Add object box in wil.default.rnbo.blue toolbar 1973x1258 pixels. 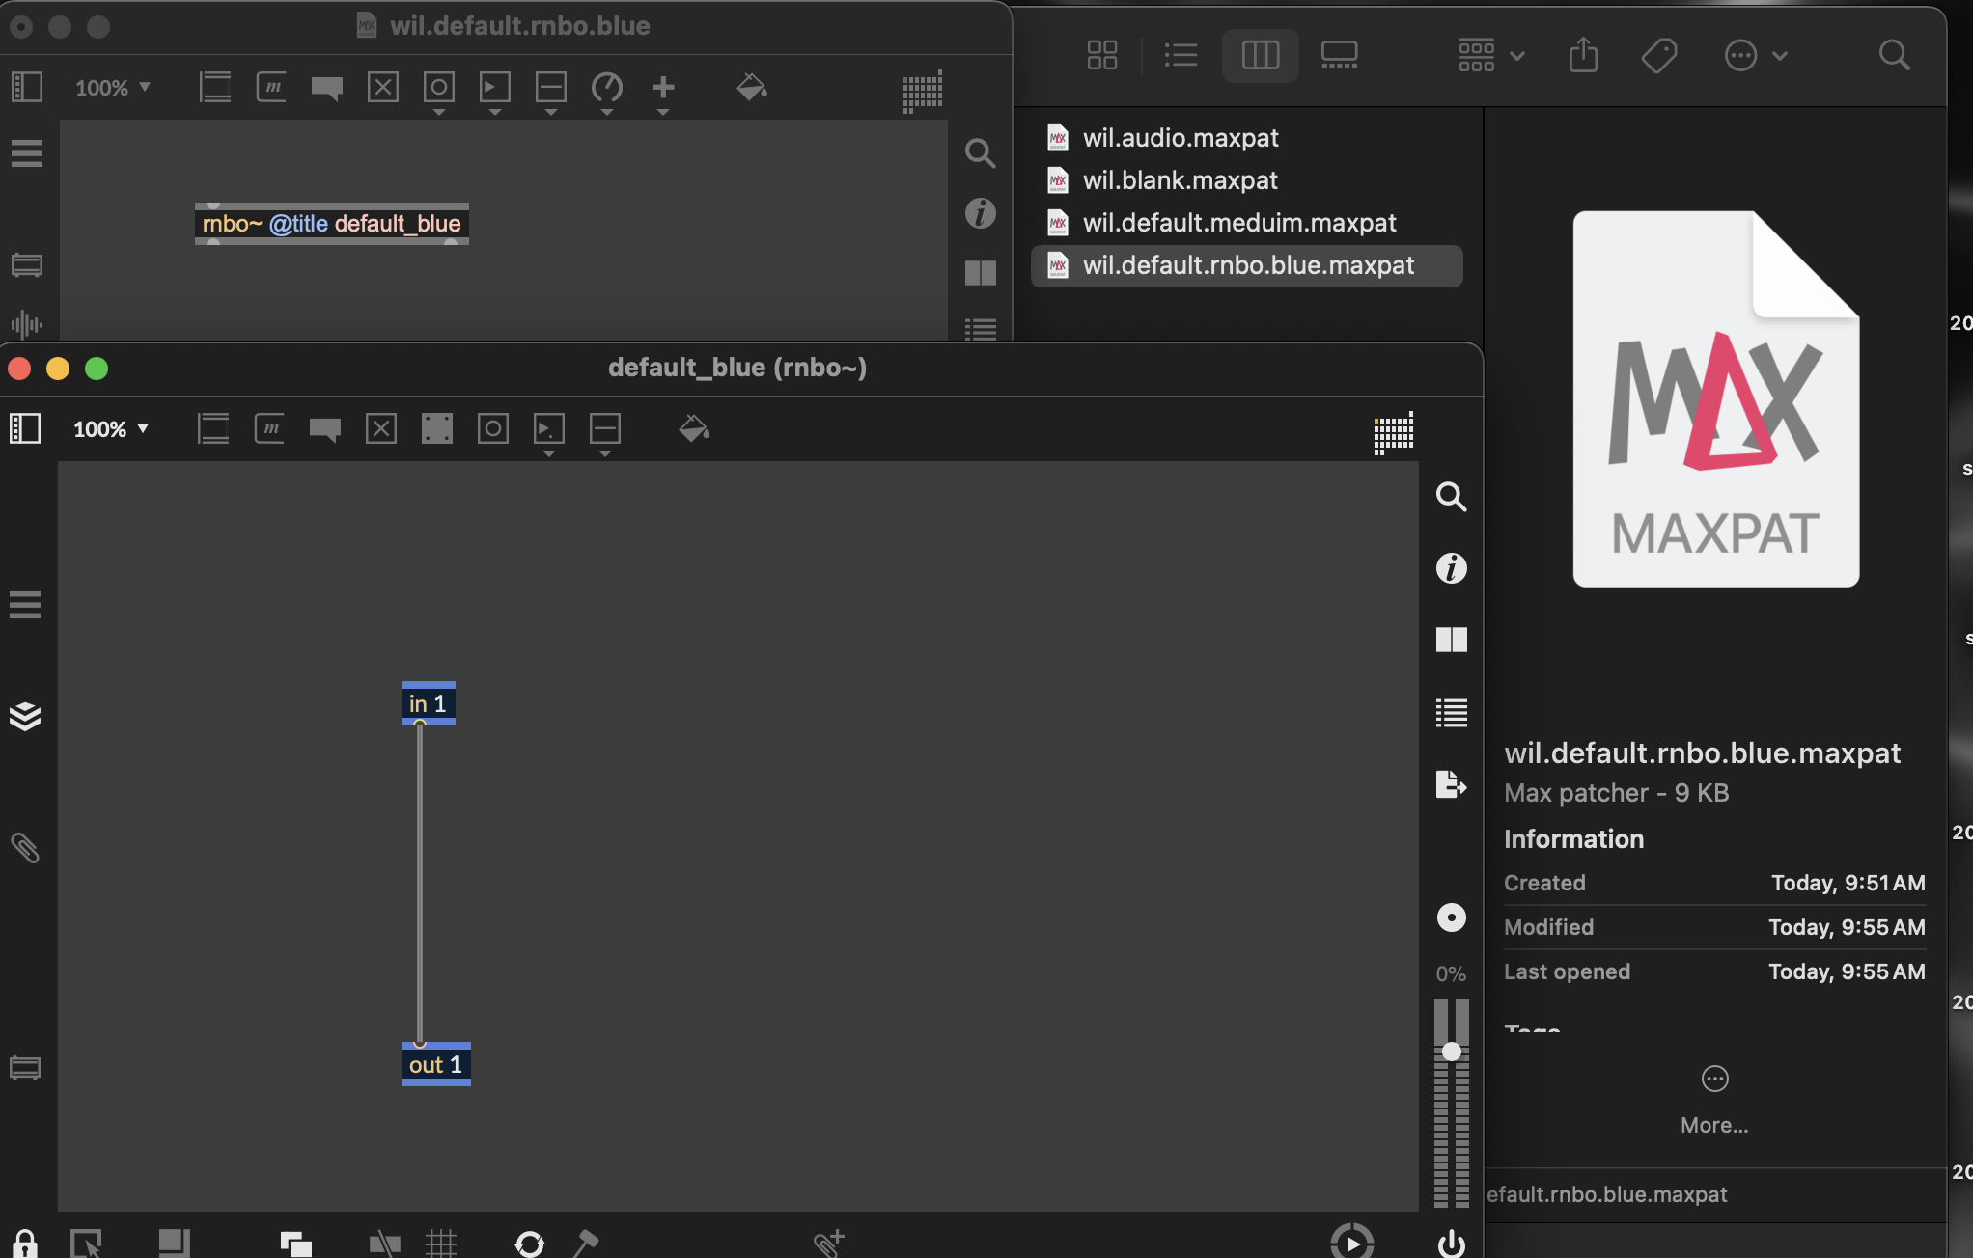tap(215, 87)
